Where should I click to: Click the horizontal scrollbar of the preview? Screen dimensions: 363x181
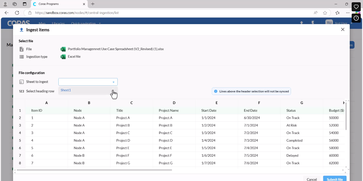click(x=94, y=170)
